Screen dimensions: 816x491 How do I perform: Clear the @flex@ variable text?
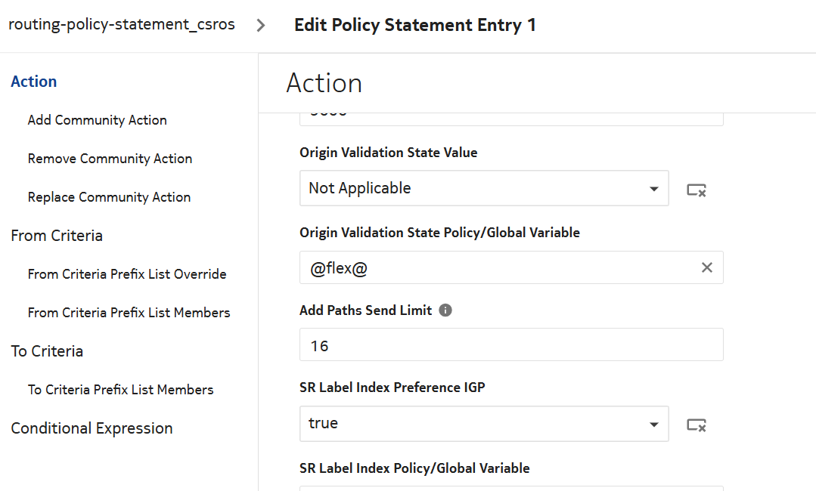tap(707, 267)
